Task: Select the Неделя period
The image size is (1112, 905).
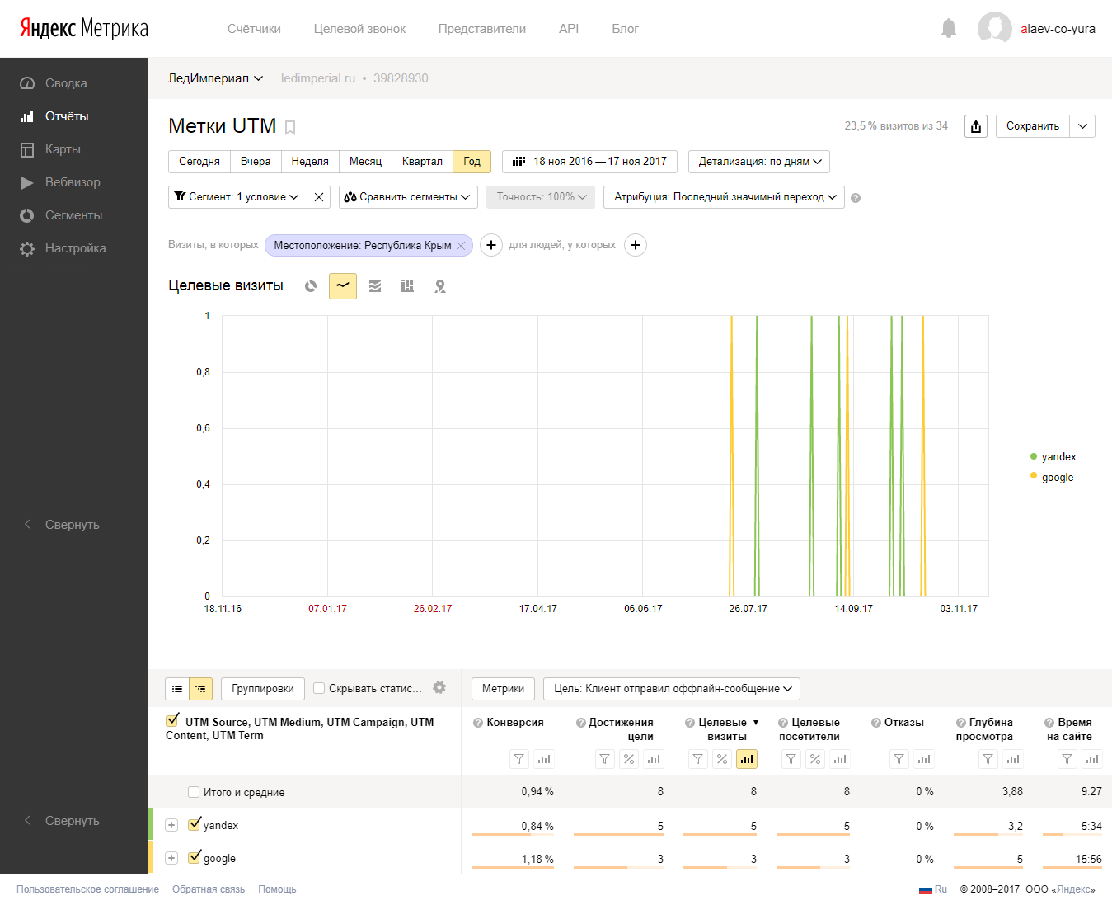Action: [x=310, y=162]
